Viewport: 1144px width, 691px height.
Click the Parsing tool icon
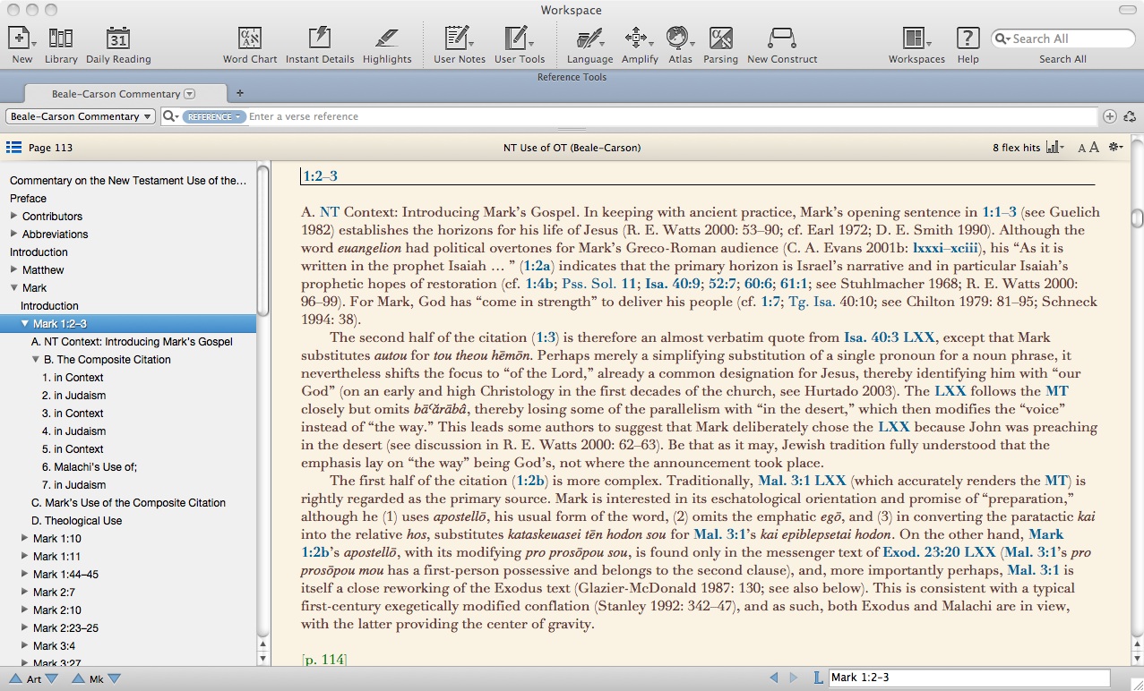[x=720, y=38]
